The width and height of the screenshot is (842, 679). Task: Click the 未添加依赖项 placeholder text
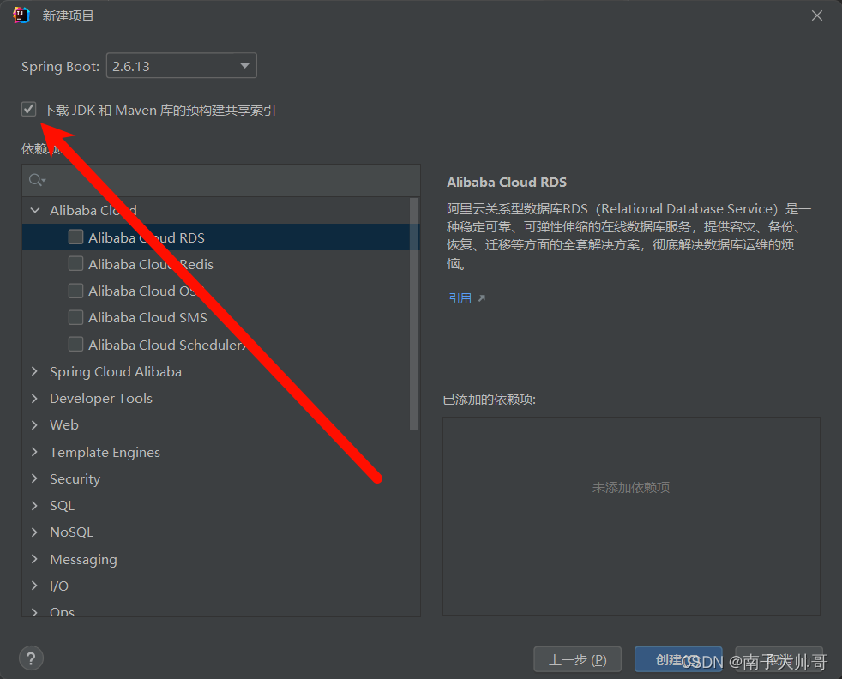click(x=631, y=487)
